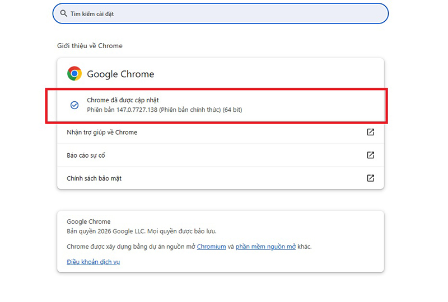The height and width of the screenshot is (302, 448).
Task: Open "Chính sách bảo mật" row
Action: (221, 178)
